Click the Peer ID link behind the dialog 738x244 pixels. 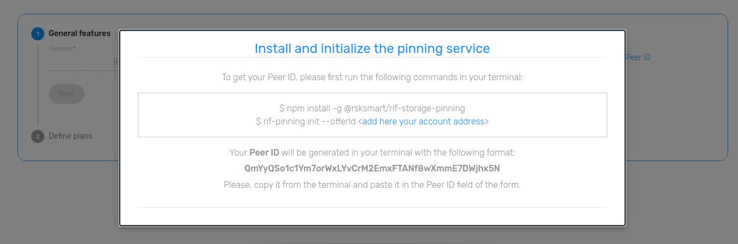638,57
